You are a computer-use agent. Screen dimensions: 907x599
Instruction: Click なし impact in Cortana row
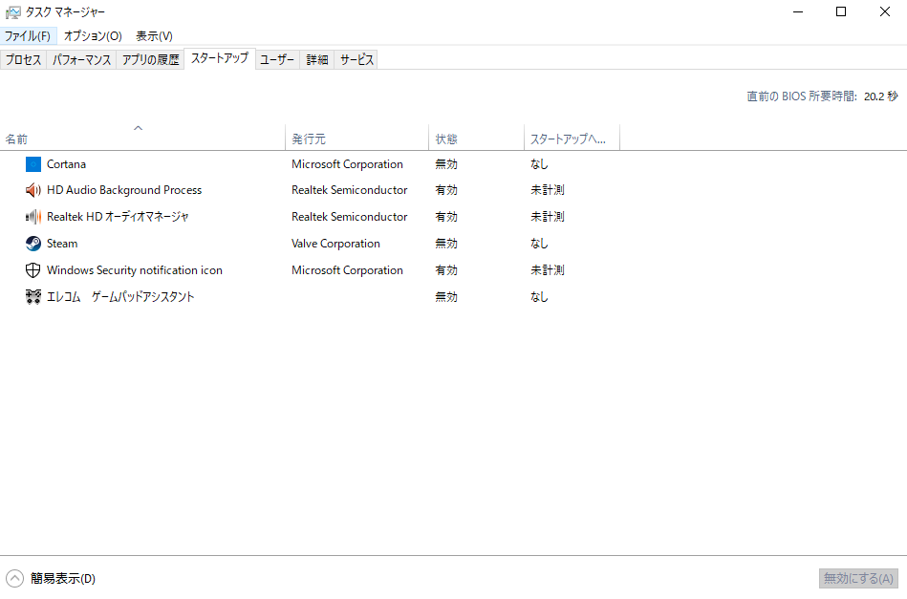click(539, 164)
